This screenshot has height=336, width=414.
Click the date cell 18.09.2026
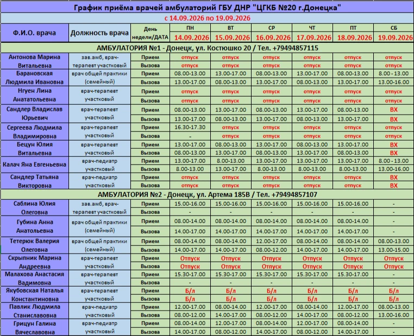pyautogui.click(x=354, y=37)
